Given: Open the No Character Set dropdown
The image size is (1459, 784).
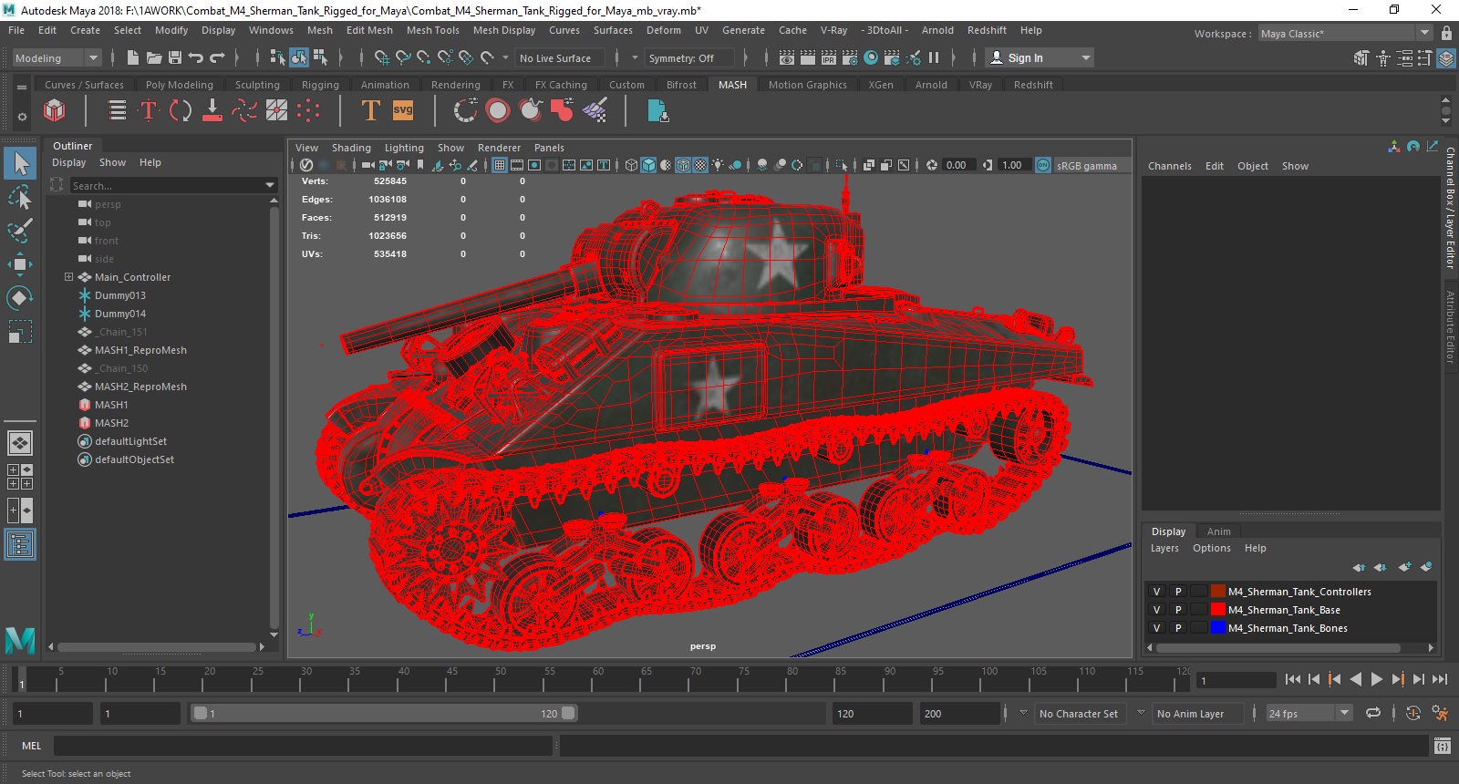Looking at the screenshot, I should point(1080,713).
